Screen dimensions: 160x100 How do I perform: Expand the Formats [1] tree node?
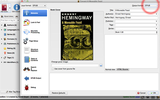coord(1,39)
